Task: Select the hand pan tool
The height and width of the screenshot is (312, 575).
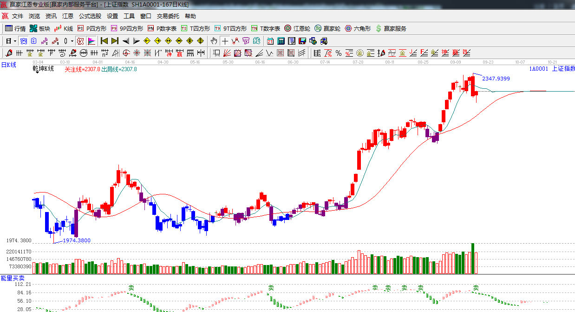Action: pos(214,41)
